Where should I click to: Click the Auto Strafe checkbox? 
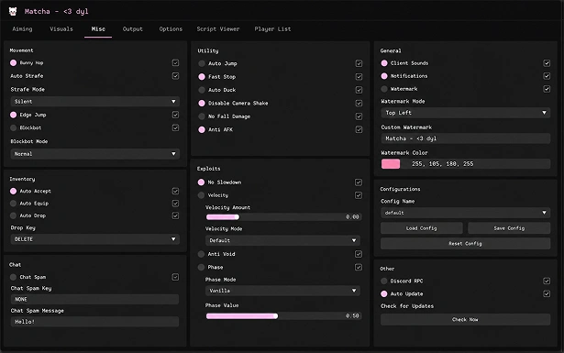tap(175, 76)
